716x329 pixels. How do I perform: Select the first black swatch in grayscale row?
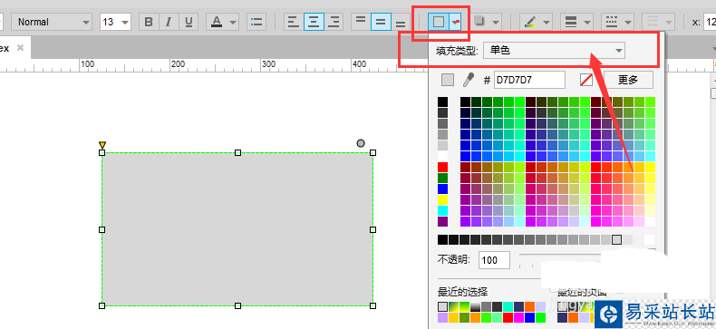tap(442, 239)
